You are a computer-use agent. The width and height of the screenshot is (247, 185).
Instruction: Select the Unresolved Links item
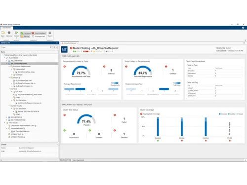tap(17, 128)
